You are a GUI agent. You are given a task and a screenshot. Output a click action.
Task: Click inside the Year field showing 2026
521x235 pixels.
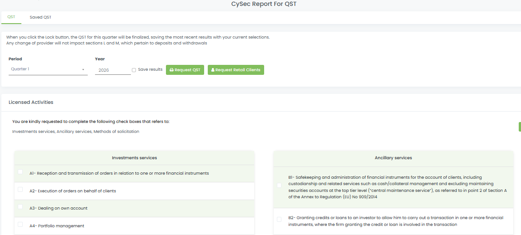112,70
